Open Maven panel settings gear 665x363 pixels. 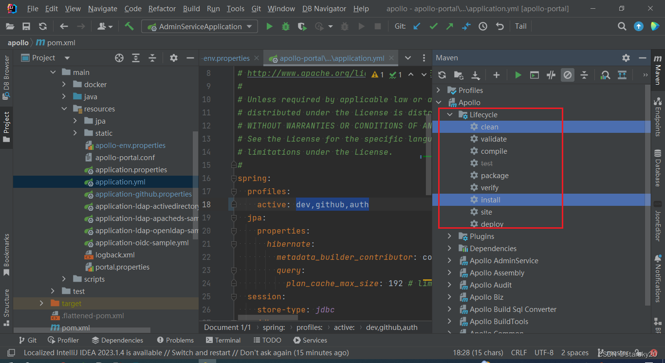626,58
